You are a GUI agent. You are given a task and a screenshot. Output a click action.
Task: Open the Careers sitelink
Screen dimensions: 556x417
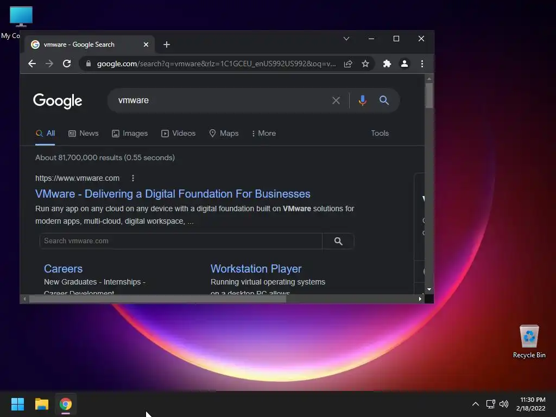pyautogui.click(x=63, y=269)
